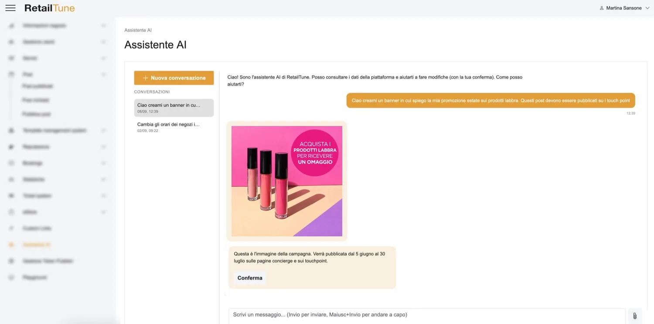
Task: Click the orange icon of the active sidebar item
Action: [x=12, y=245]
